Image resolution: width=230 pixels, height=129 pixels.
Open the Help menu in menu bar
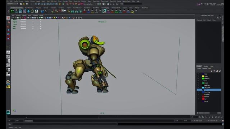pos(138,1)
